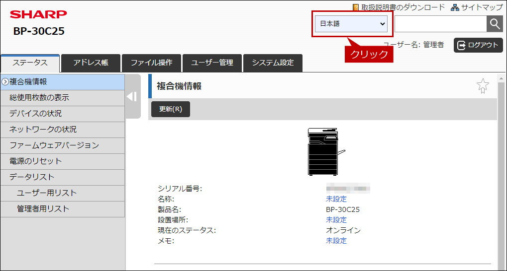The width and height of the screenshot is (507, 271).
Task: Click the BP-30C25 model name header
Action: 39,31
